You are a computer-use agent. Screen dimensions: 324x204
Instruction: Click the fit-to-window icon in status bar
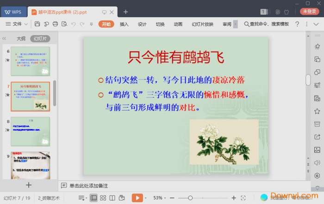243,198
